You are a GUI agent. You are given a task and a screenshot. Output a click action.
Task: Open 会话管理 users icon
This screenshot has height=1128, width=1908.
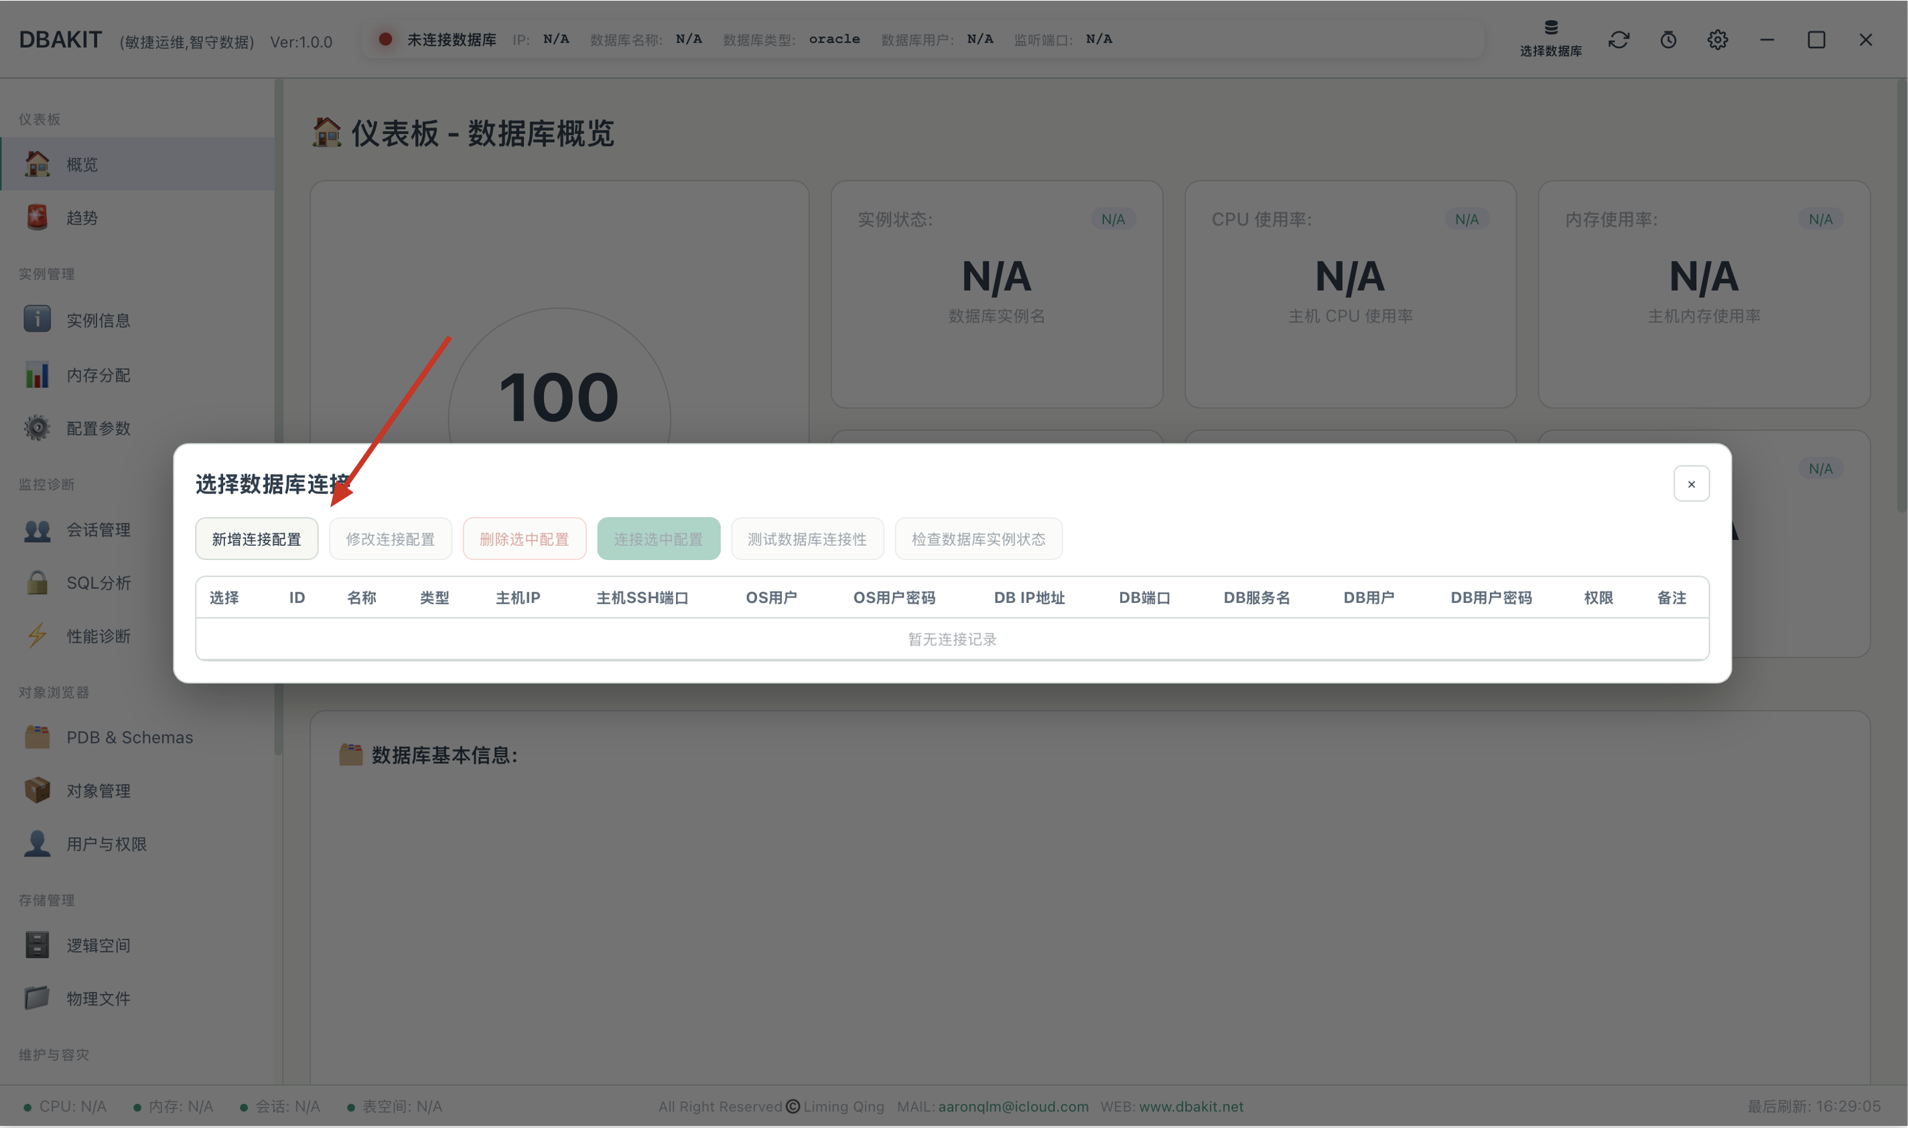[x=36, y=530]
